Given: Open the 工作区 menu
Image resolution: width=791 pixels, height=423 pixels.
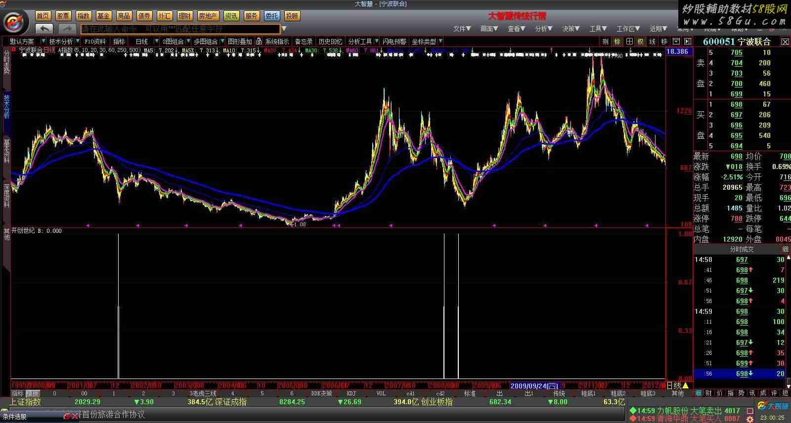Looking at the screenshot, I should pyautogui.click(x=628, y=29).
